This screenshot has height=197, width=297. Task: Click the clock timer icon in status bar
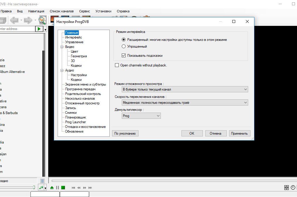293,188
